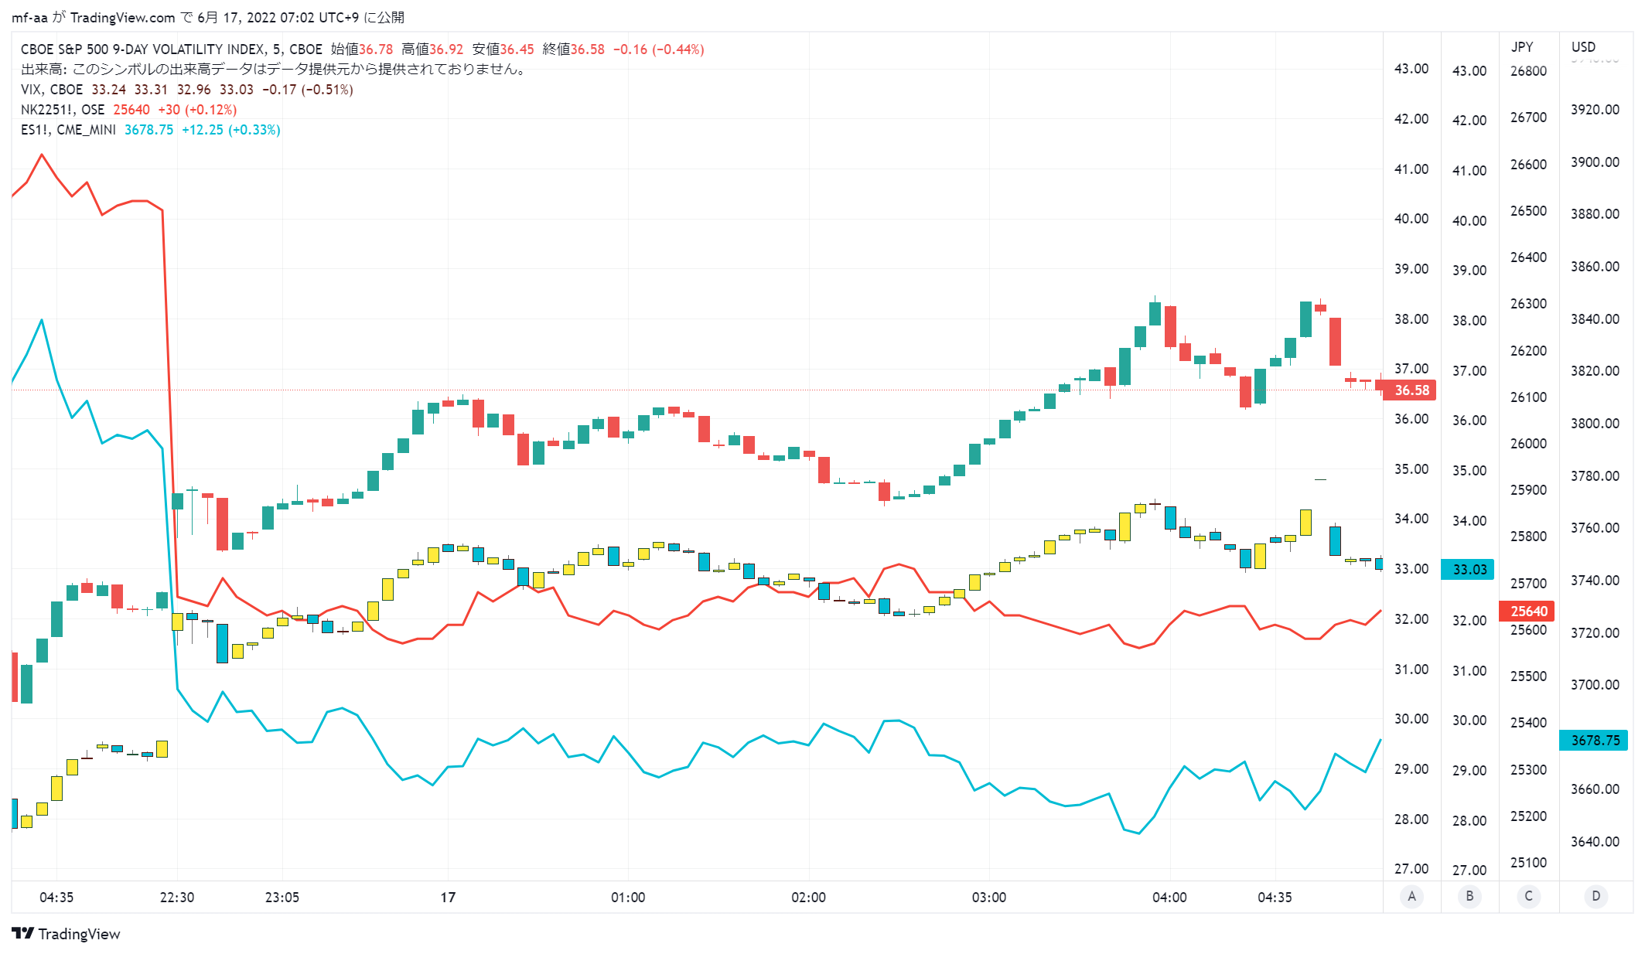Click the 36.58 red price label
This screenshot has height=954, width=1645.
tap(1410, 390)
